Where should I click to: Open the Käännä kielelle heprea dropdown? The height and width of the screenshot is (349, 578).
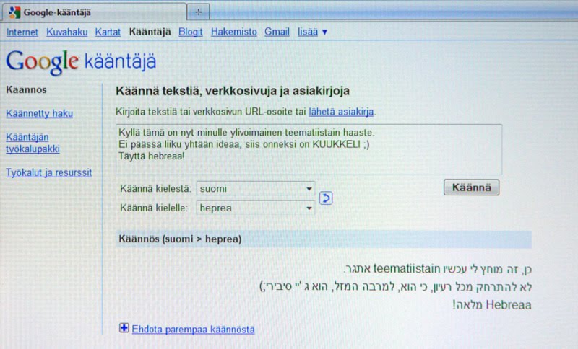[256, 208]
